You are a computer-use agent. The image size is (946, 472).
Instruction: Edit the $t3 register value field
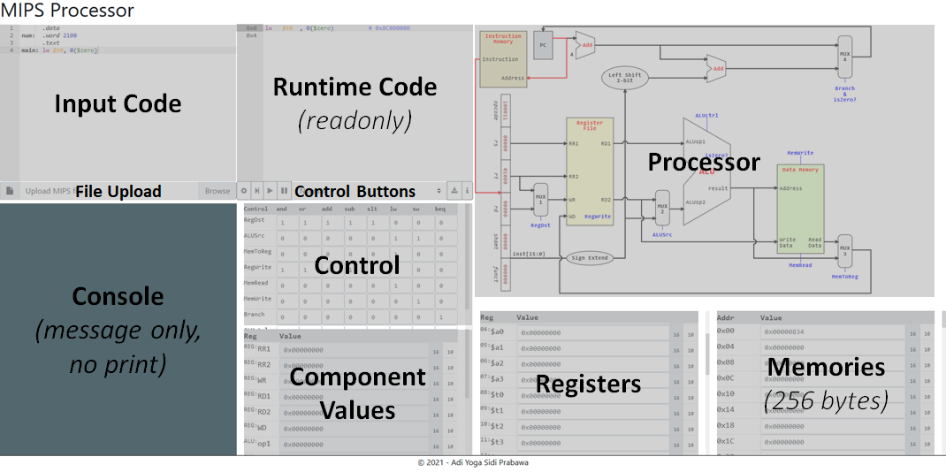(x=593, y=443)
